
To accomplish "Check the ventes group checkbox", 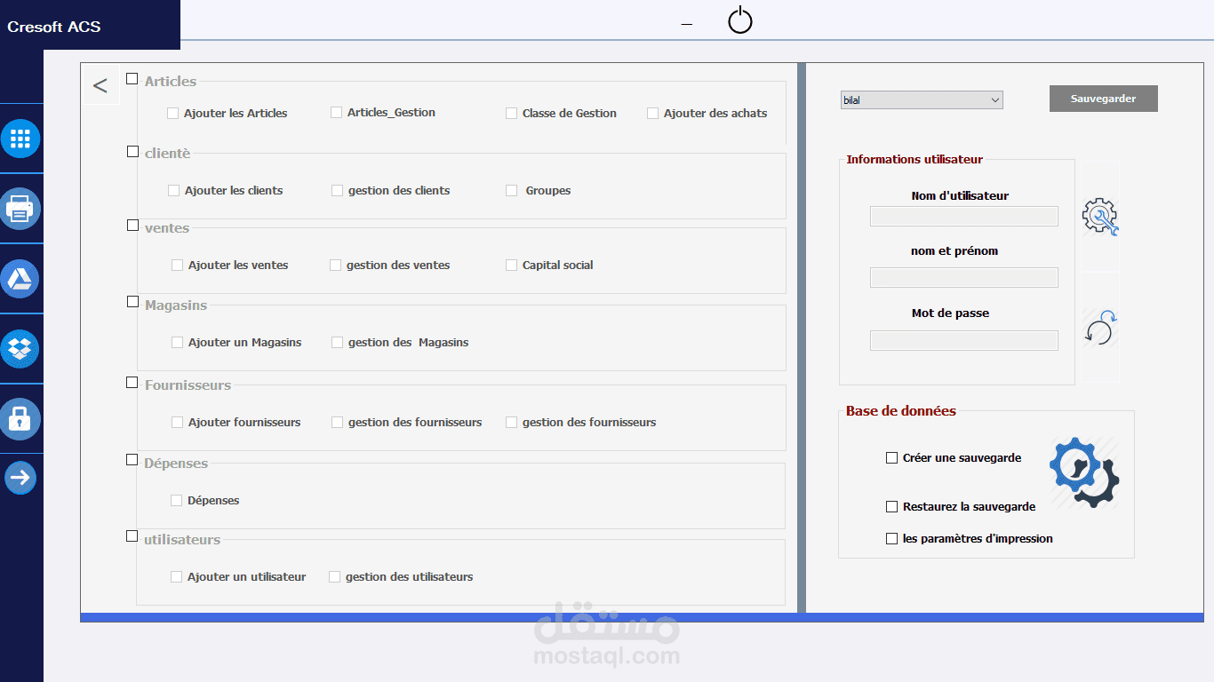I will point(132,226).
